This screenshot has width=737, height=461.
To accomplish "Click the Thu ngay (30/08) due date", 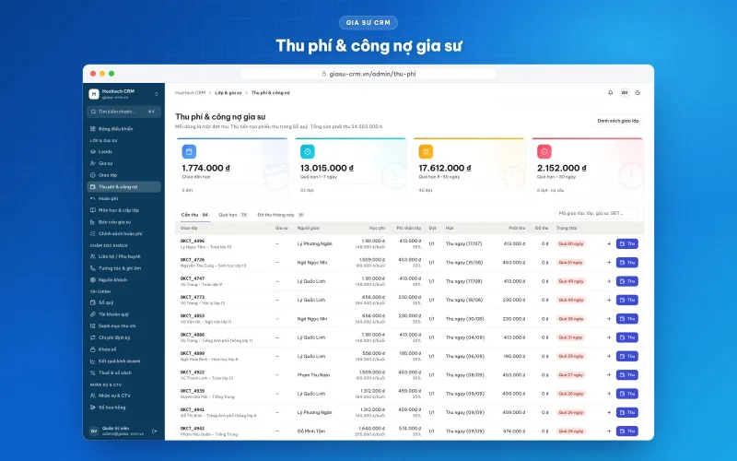I will (x=464, y=318).
